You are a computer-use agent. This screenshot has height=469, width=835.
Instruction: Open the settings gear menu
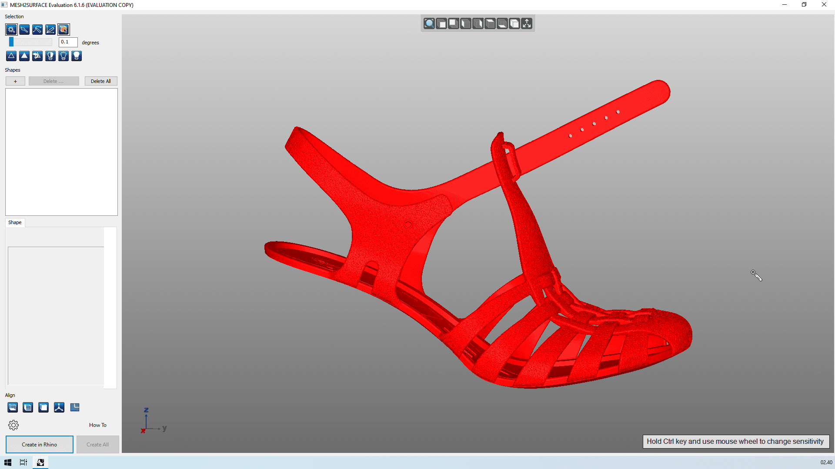pyautogui.click(x=13, y=425)
